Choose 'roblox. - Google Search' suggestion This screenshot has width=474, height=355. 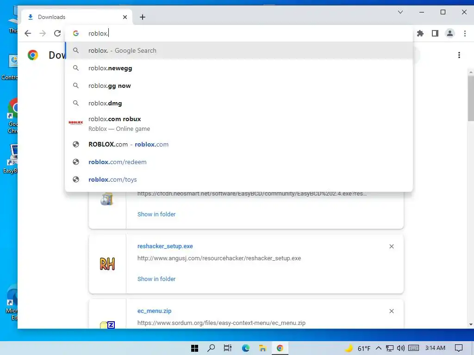point(239,51)
